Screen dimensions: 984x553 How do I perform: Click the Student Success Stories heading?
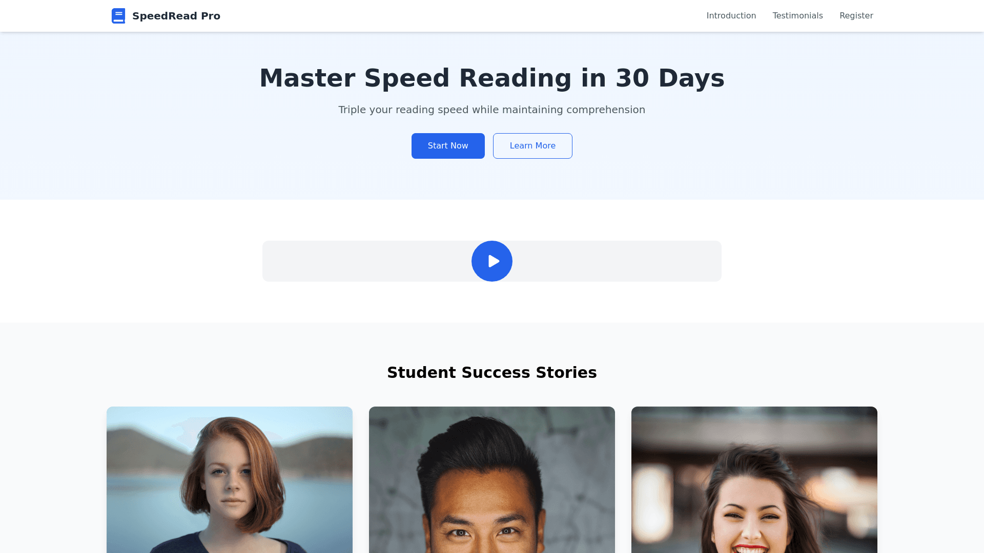pos(492,372)
